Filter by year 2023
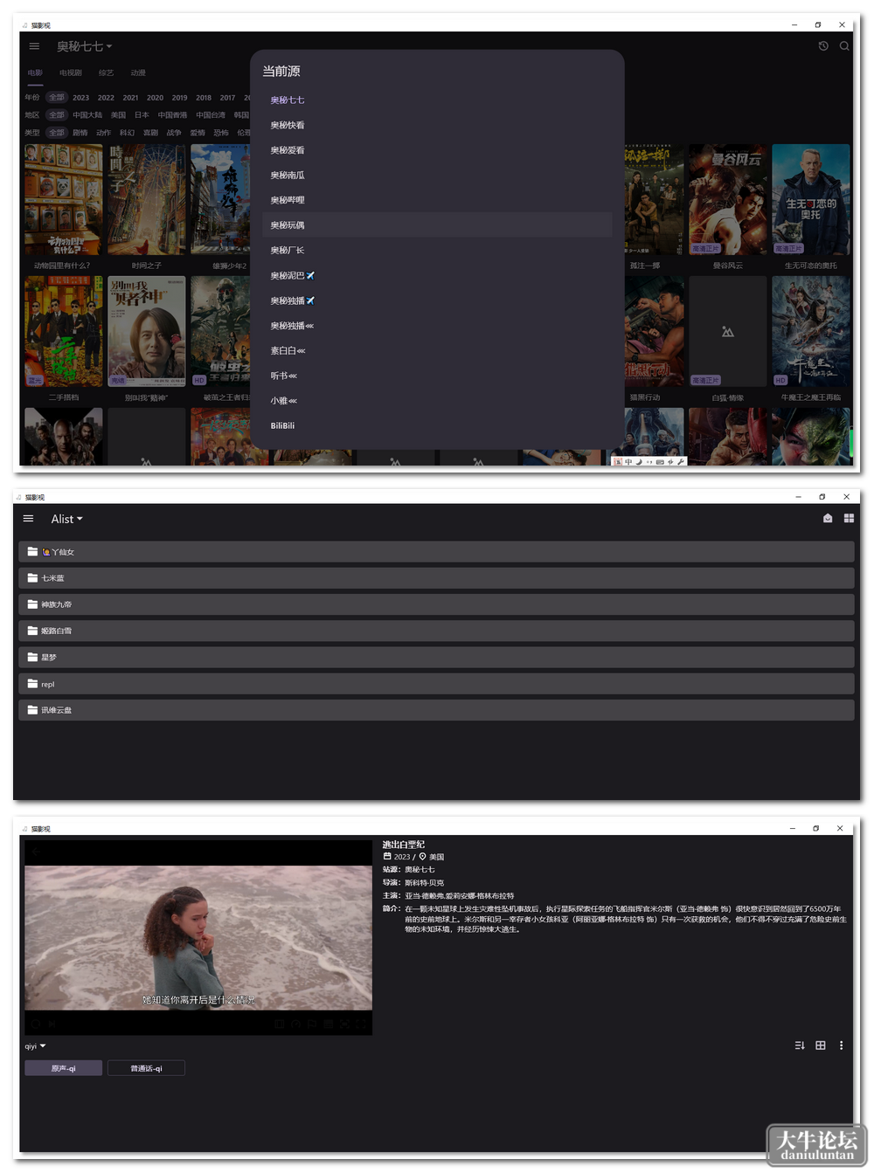 point(81,98)
